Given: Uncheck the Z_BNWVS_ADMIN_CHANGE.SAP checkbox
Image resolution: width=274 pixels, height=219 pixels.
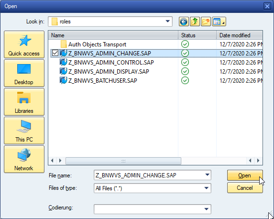Looking at the screenshot, I should (x=55, y=53).
